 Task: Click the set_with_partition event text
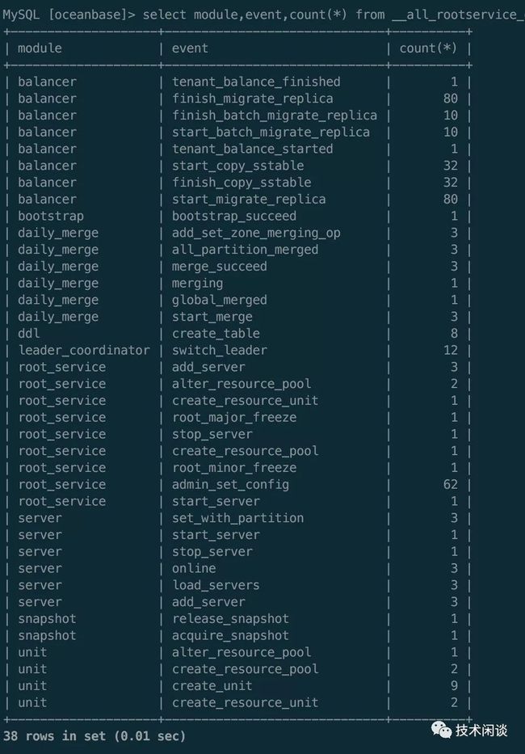click(238, 518)
